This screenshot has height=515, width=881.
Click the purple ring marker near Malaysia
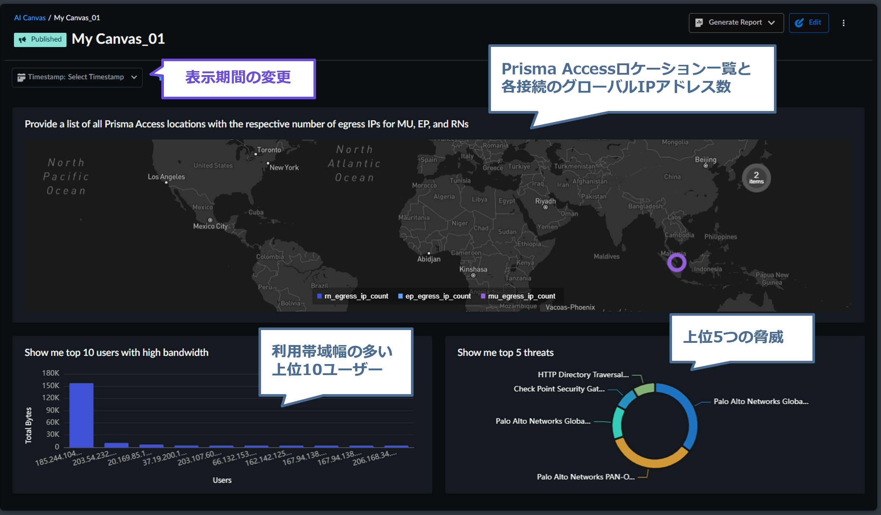[x=676, y=262]
